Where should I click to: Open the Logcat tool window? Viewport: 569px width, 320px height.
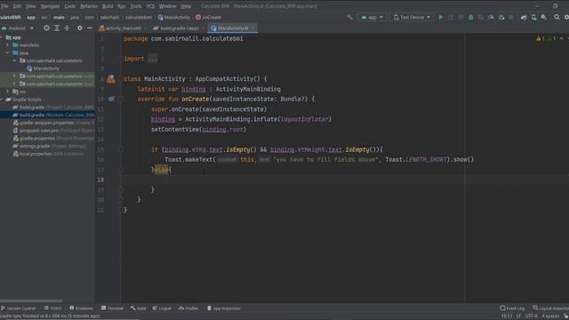pos(162,308)
